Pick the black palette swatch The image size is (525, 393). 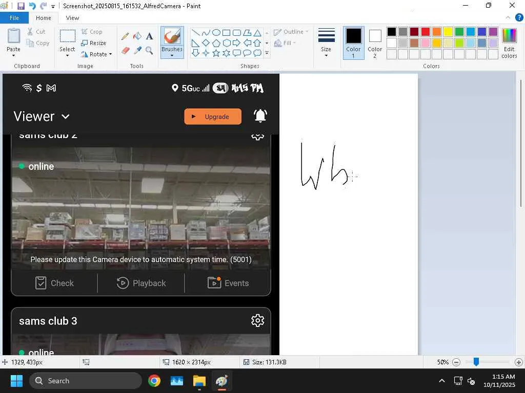coord(392,32)
